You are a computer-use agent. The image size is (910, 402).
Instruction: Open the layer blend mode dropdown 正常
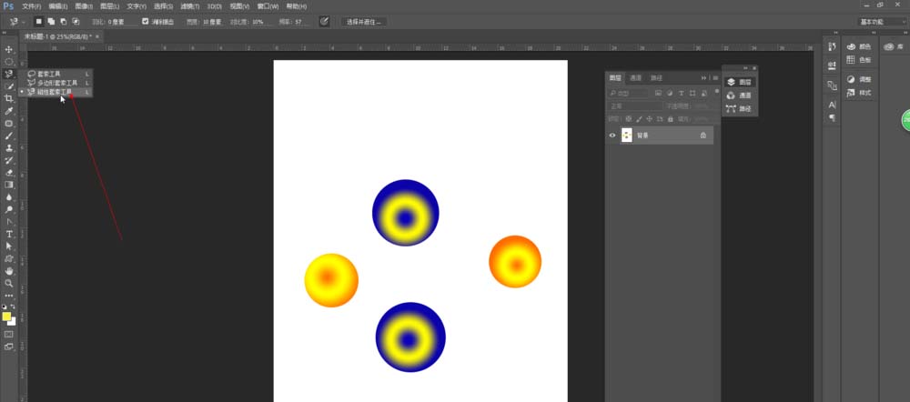[x=637, y=106]
